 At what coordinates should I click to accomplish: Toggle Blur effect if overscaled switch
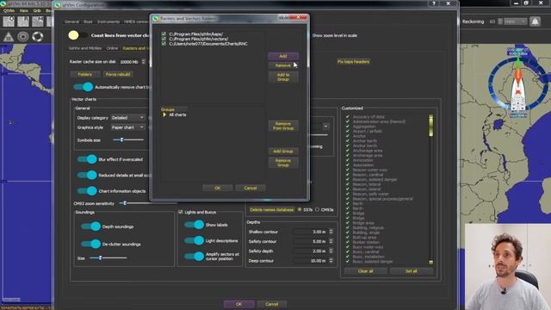point(87,159)
